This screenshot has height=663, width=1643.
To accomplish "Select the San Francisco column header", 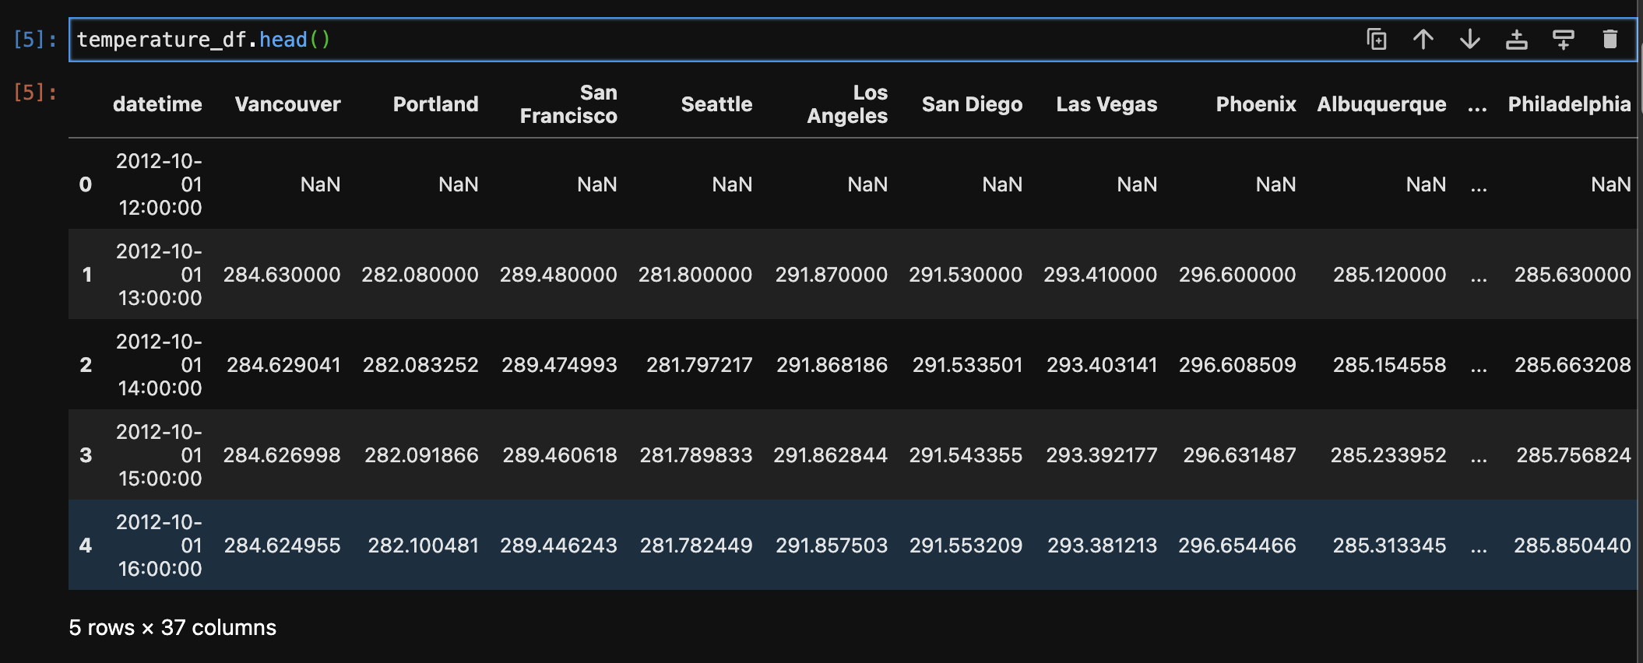I will [568, 104].
